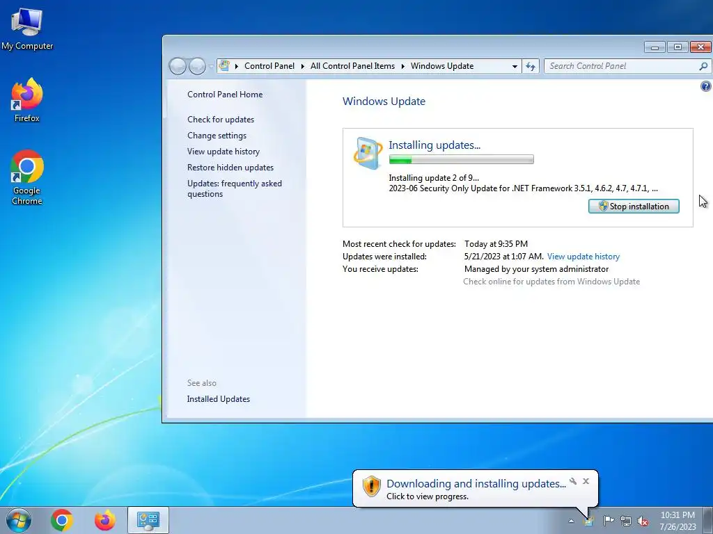
Task: Click the address bar Control Panel icon
Action: (224, 66)
